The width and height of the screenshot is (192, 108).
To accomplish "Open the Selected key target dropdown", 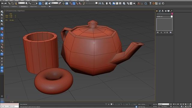I will coord(163,104).
